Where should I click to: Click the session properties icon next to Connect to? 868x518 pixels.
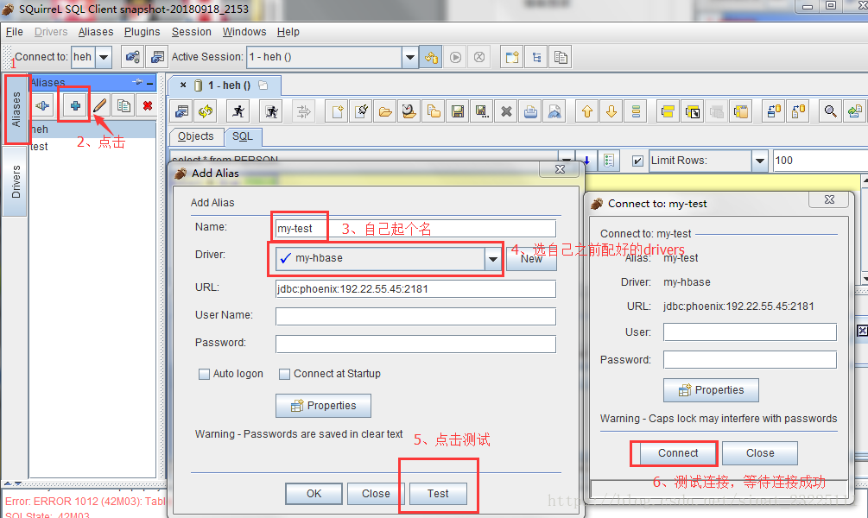coord(157,56)
